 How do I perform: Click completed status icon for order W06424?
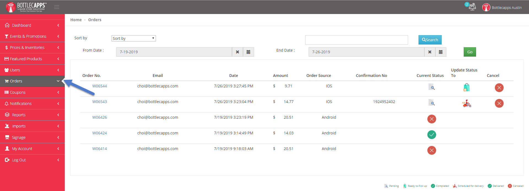(431, 135)
